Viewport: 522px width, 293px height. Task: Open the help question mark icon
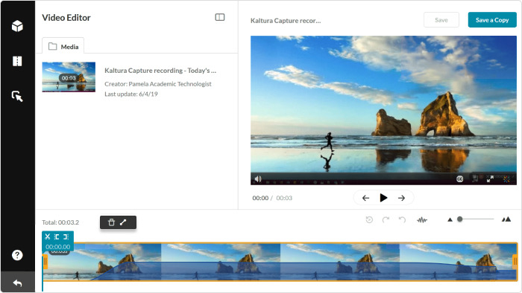point(17,255)
